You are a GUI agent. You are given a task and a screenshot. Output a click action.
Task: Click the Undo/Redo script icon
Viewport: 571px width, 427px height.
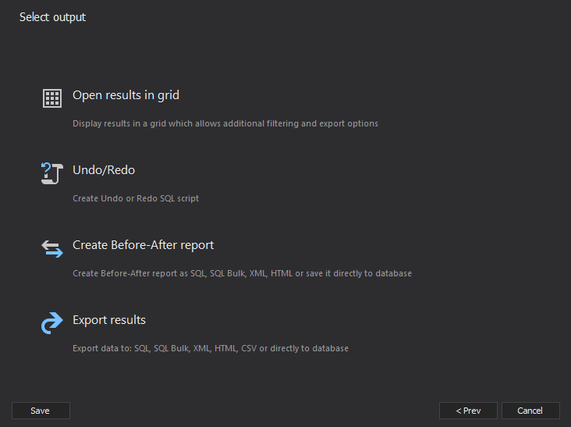click(x=52, y=173)
